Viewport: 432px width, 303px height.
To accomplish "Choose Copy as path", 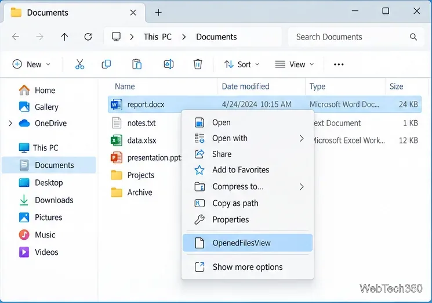I will point(248,203).
